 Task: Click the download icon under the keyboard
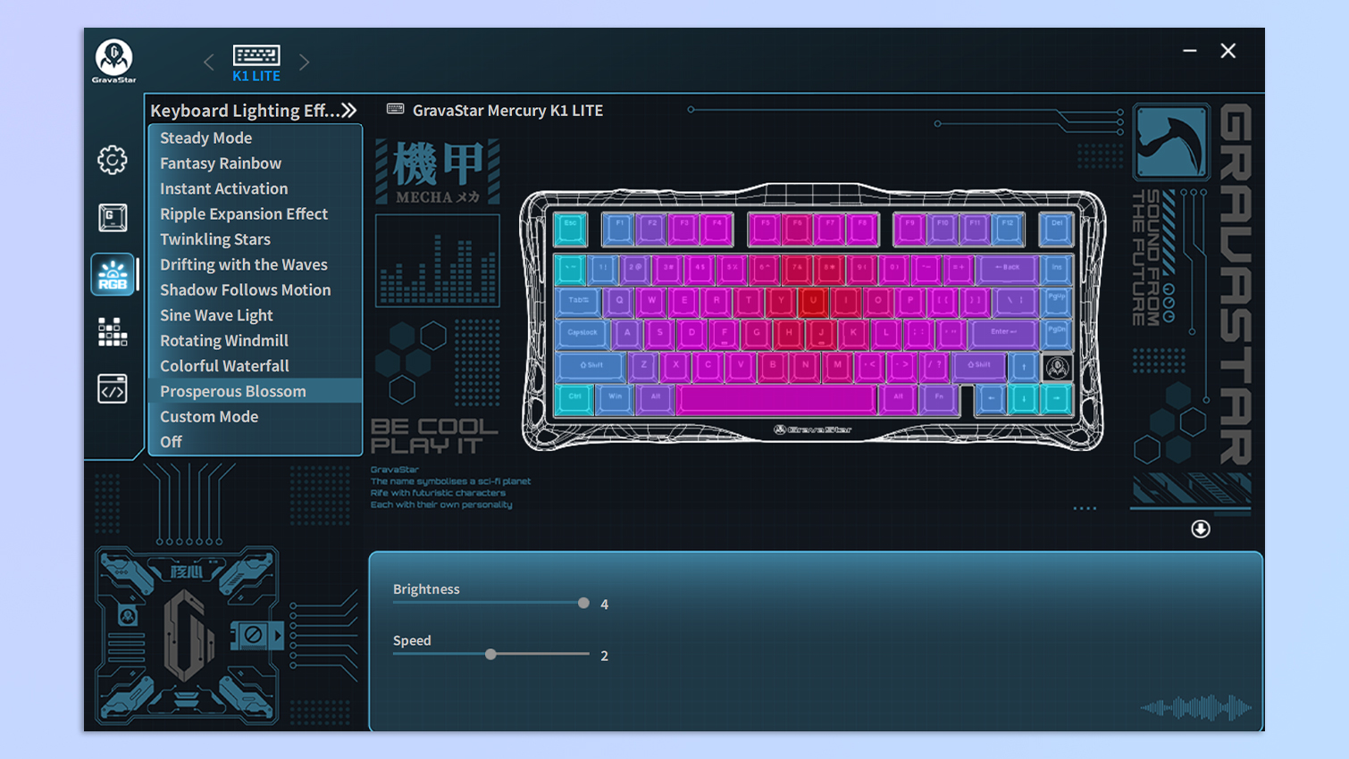[x=1201, y=530]
